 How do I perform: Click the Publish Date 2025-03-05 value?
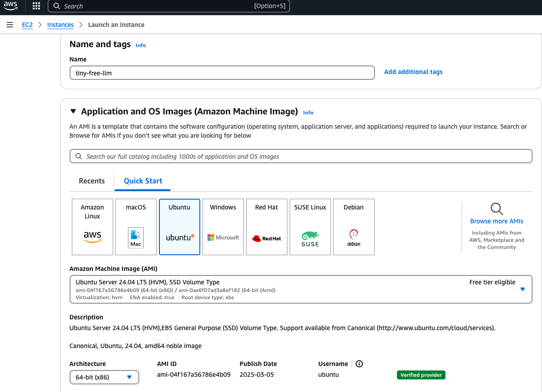pos(256,375)
